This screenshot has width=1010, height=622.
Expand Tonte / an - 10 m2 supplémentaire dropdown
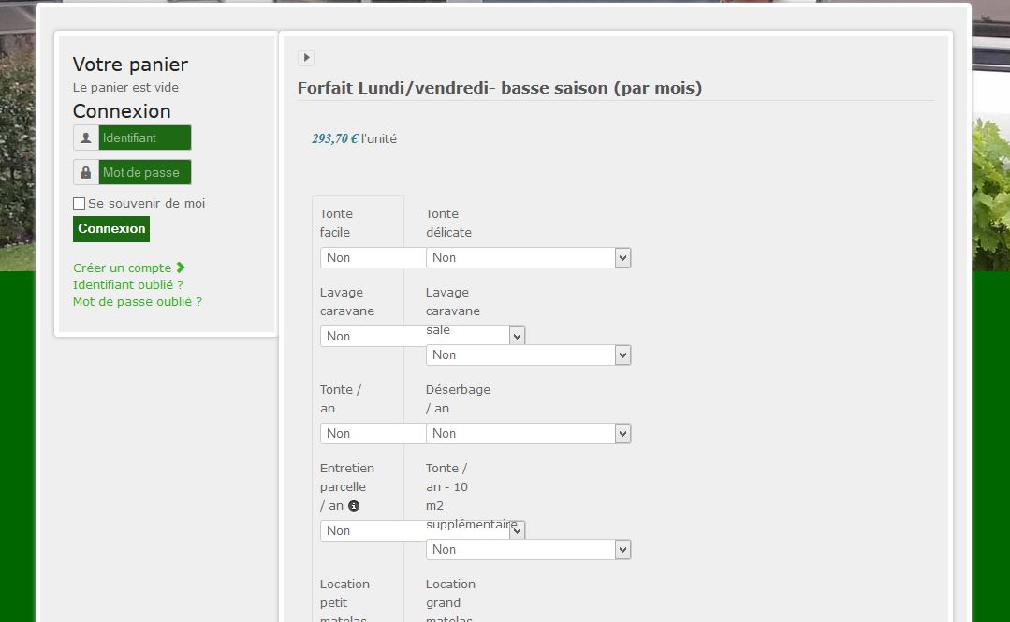(x=528, y=549)
